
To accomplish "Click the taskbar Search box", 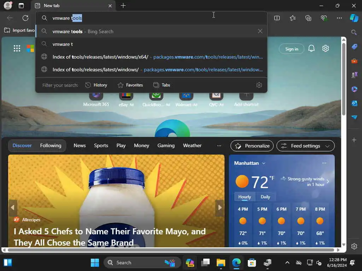I will tap(142, 263).
